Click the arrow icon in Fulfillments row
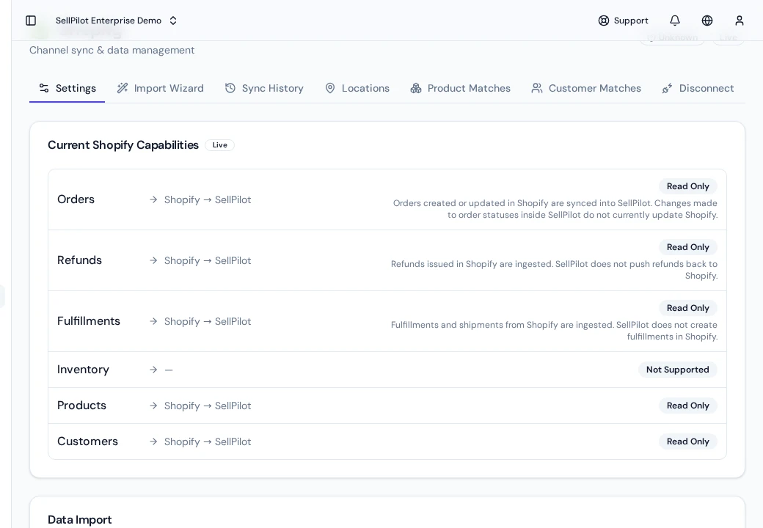Viewport: 763px width, 528px height. 153,321
